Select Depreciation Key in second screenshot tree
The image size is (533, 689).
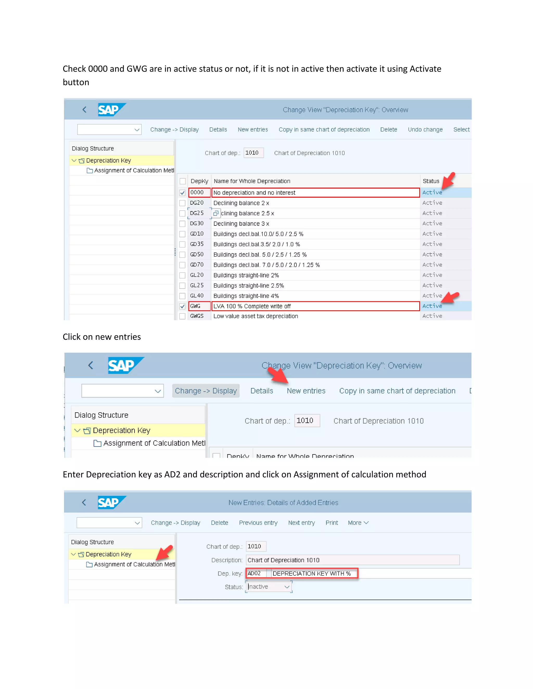(122, 431)
